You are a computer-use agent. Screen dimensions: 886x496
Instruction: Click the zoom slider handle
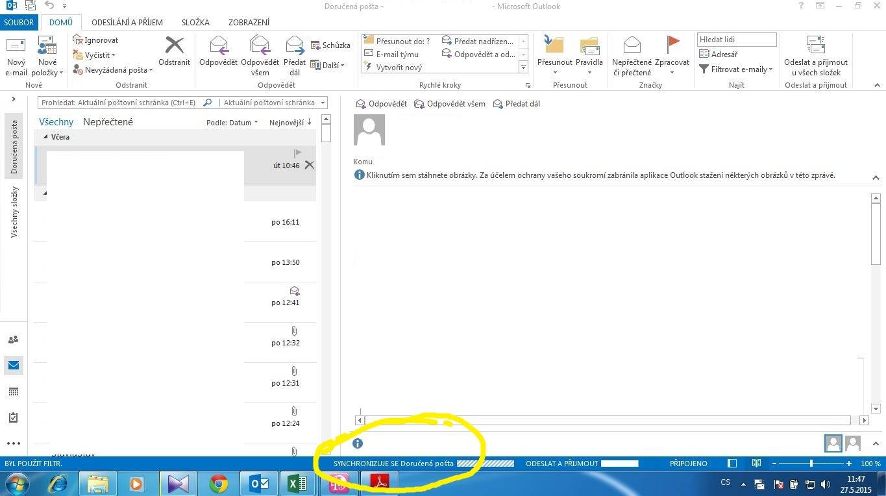[811, 464]
